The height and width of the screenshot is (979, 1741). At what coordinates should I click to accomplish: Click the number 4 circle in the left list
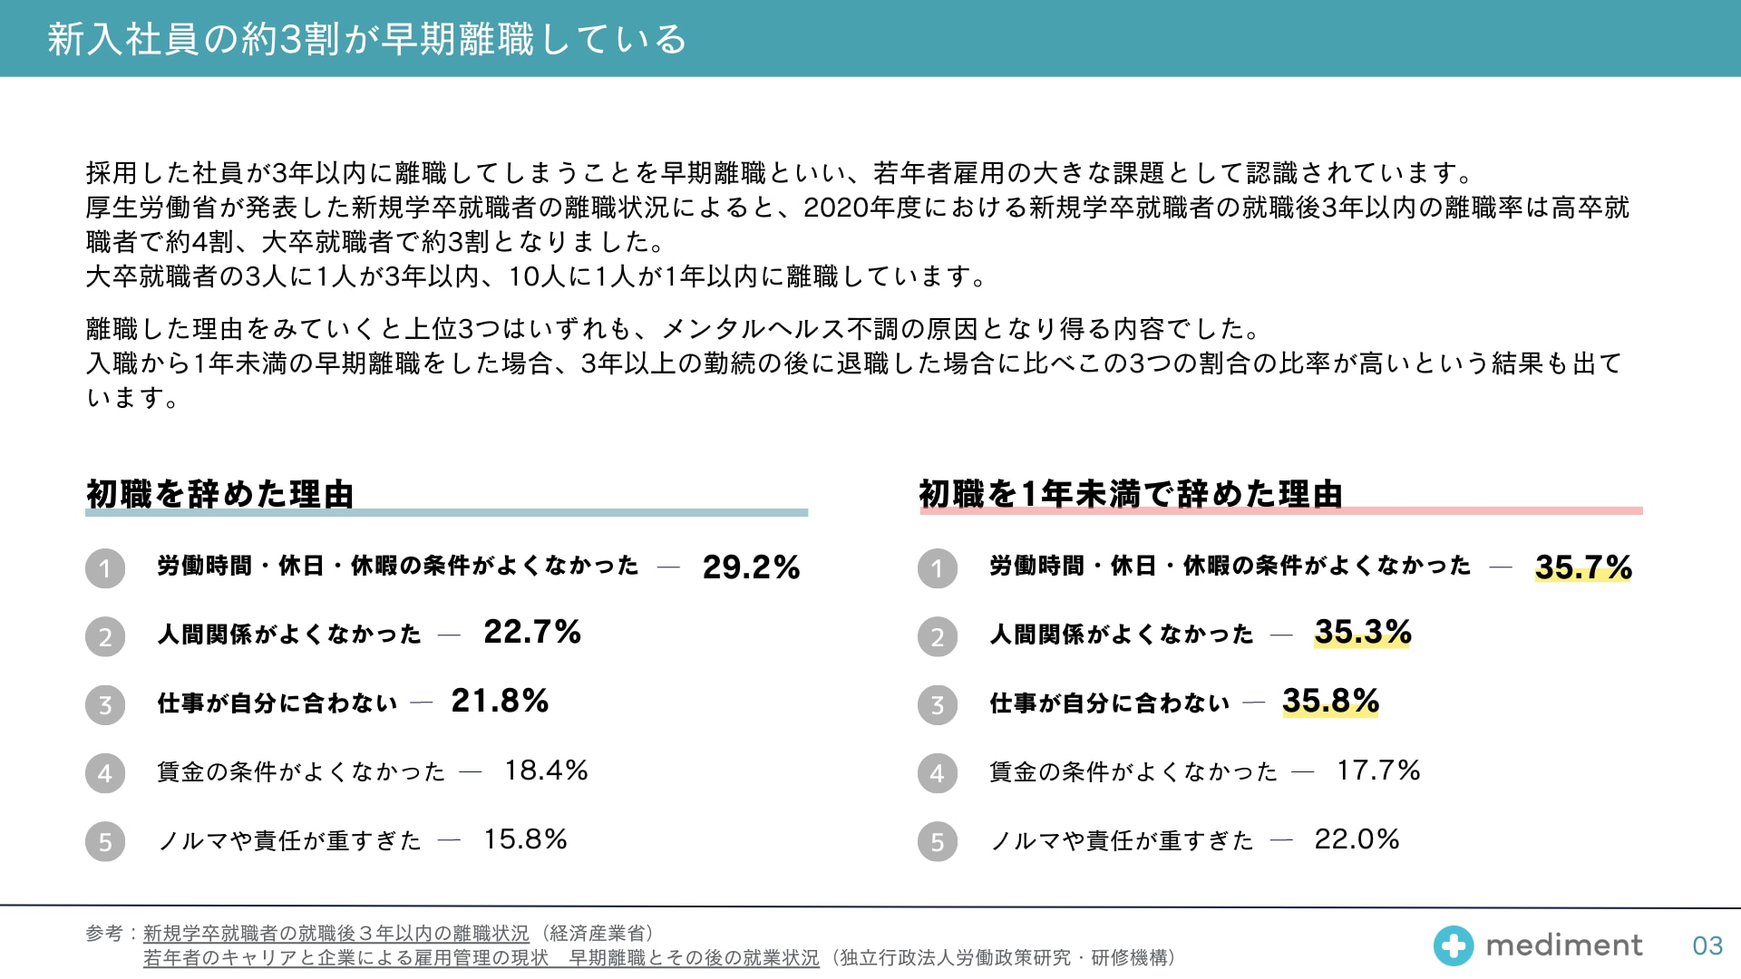105,773
